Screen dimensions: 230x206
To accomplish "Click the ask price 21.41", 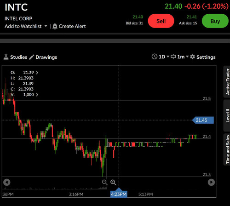I will coord(191,17).
